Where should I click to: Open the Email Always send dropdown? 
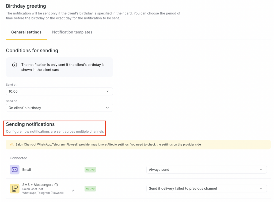tap(206, 170)
